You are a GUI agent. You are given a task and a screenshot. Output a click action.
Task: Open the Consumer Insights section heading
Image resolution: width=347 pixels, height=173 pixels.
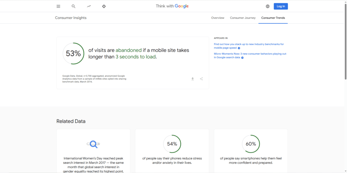(x=70, y=18)
